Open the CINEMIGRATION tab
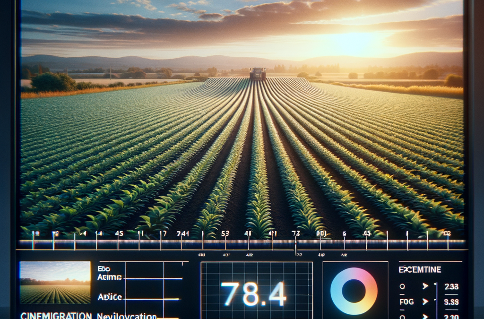484x319 pixels. tap(56, 316)
